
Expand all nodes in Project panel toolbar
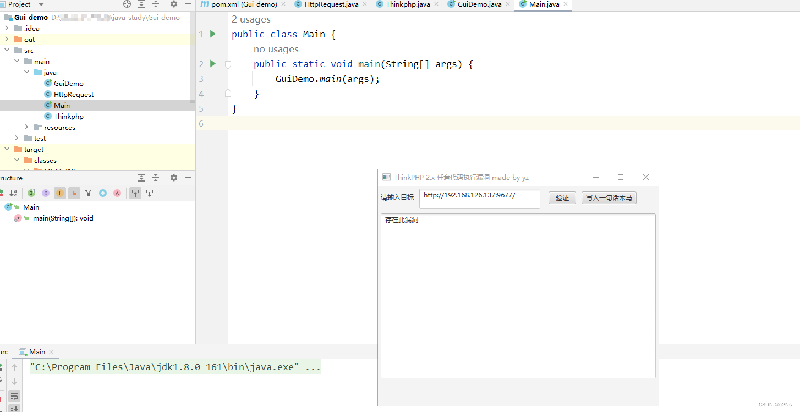tap(141, 4)
